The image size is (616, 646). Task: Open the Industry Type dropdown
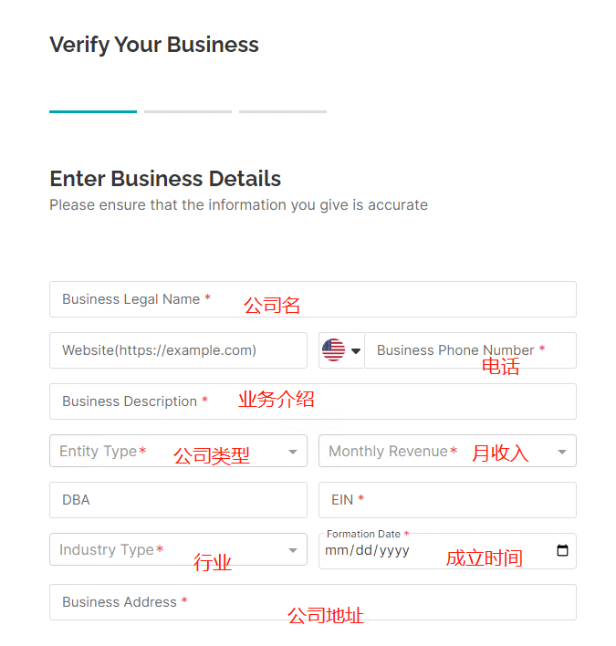pyautogui.click(x=178, y=549)
